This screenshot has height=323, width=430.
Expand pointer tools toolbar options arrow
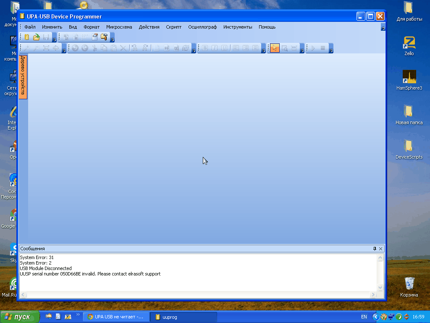coord(302,48)
